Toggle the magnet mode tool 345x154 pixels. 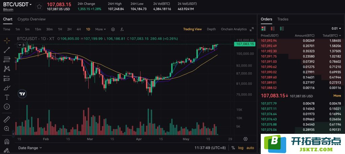point(7,142)
